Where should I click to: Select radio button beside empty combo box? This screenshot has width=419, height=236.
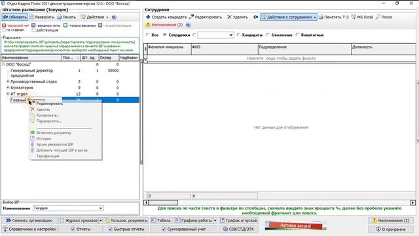point(194,35)
